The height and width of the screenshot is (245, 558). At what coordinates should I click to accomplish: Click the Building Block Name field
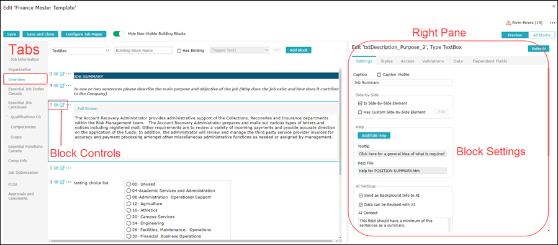click(x=143, y=51)
